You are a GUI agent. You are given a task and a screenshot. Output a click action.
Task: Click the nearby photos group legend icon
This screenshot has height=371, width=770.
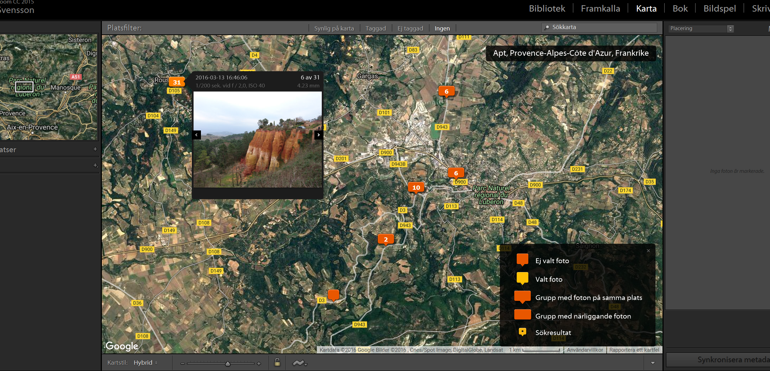(522, 315)
